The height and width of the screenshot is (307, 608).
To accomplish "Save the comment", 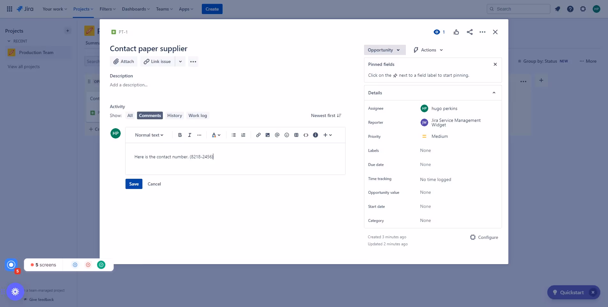I will (x=134, y=184).
